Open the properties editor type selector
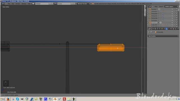 tap(149, 29)
